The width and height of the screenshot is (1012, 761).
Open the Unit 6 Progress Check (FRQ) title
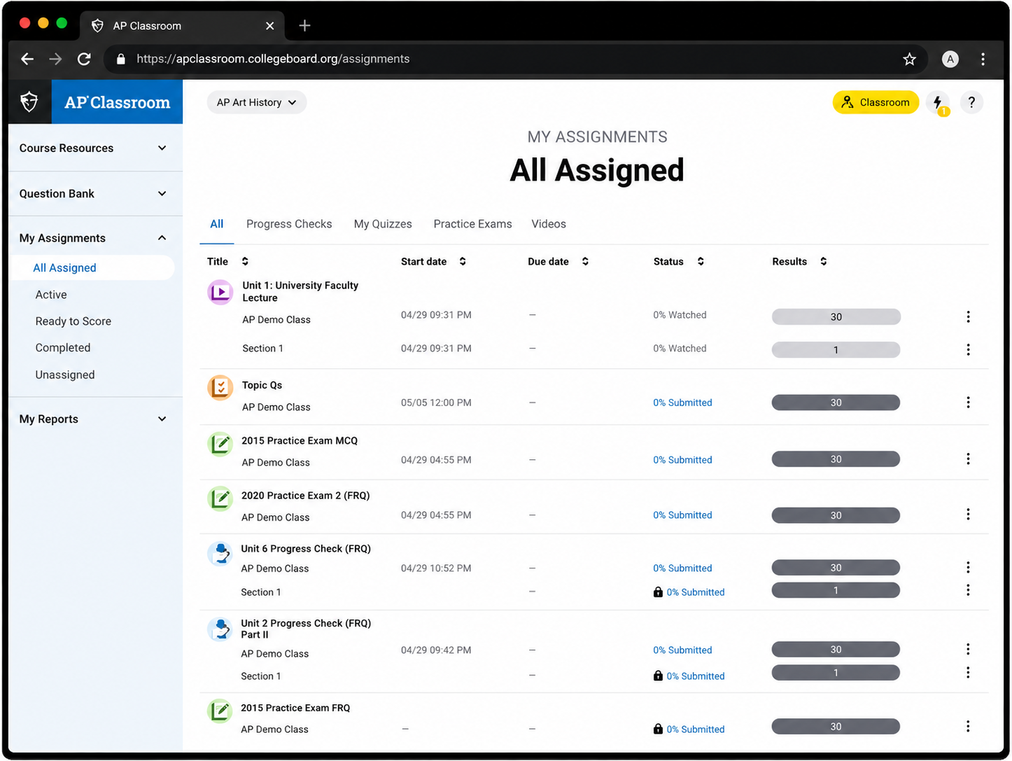[306, 549]
